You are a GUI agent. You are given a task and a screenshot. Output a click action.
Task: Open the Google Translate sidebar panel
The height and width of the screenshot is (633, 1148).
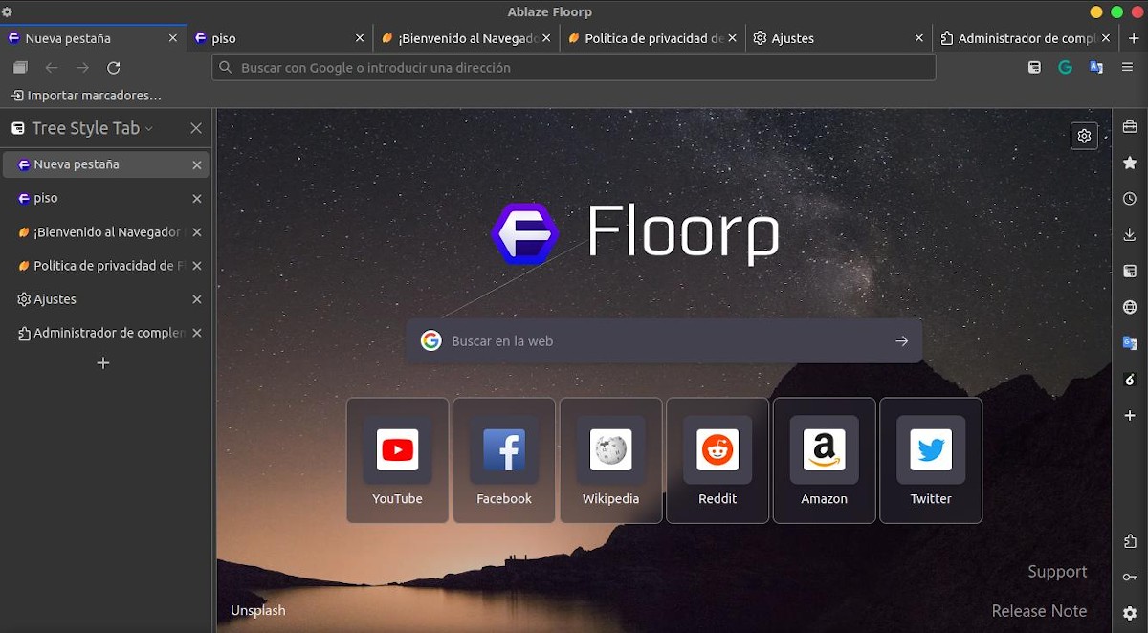[1130, 343]
